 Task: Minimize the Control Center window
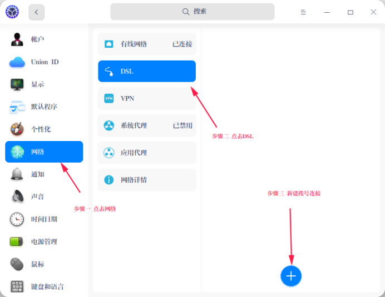pyautogui.click(x=327, y=12)
